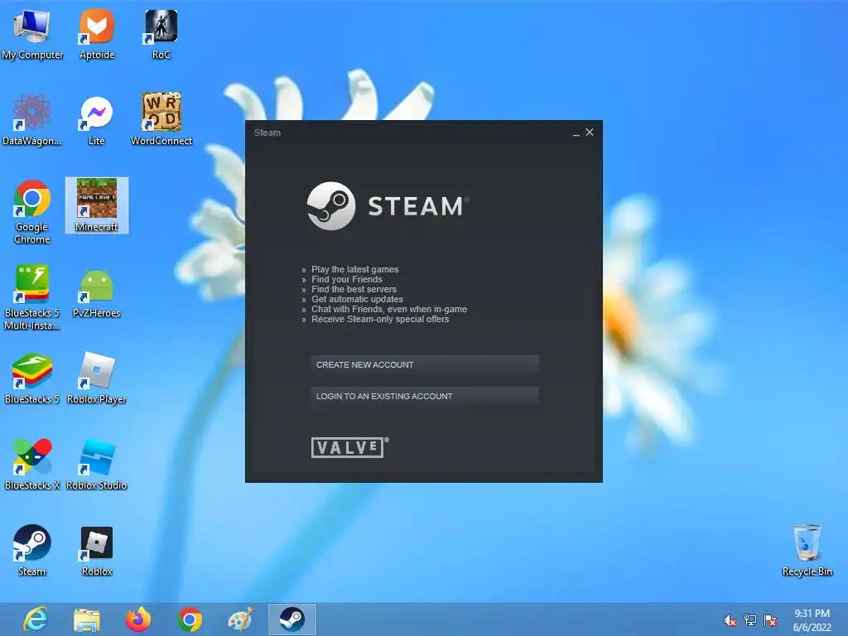
Task: Click the muted volume tray icon
Action: point(730,620)
